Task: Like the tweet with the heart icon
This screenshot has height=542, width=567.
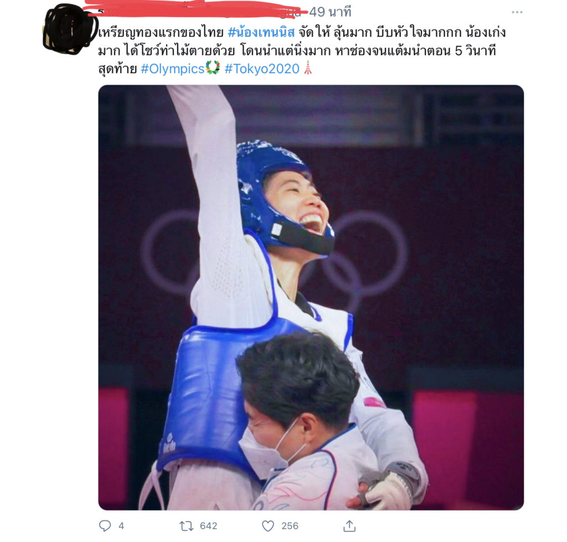Action: [268, 526]
